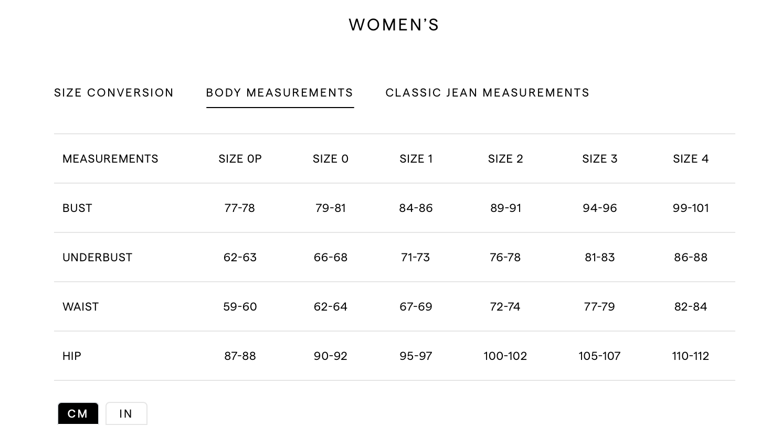Click the Waist row label
The image size is (782, 447).
pos(80,307)
